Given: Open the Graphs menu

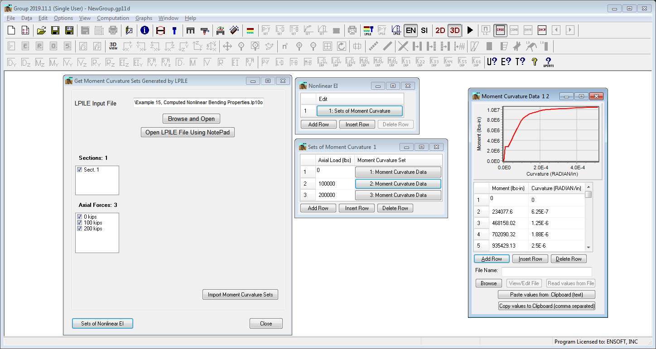Looking at the screenshot, I should point(144,18).
